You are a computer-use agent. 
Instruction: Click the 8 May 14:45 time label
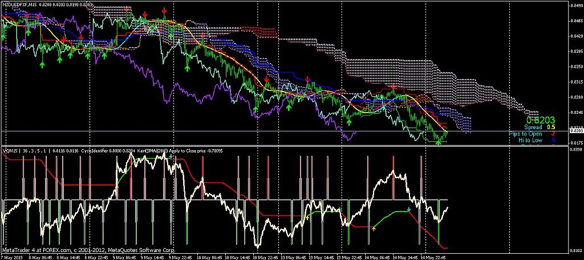tap(68, 257)
